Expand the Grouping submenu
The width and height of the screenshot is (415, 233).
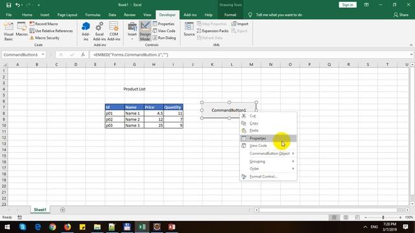[268, 161]
